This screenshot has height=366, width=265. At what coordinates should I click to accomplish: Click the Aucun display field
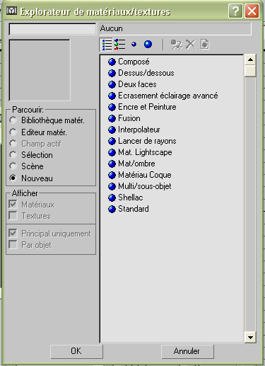pyautogui.click(x=175, y=29)
